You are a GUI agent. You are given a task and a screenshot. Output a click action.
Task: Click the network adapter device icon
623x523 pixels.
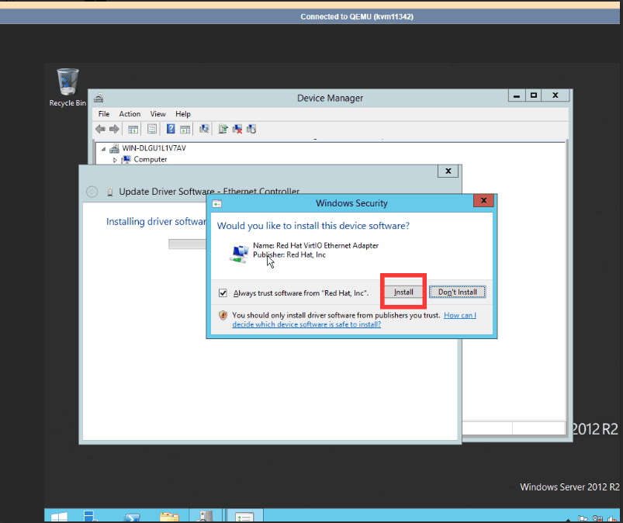coord(239,254)
